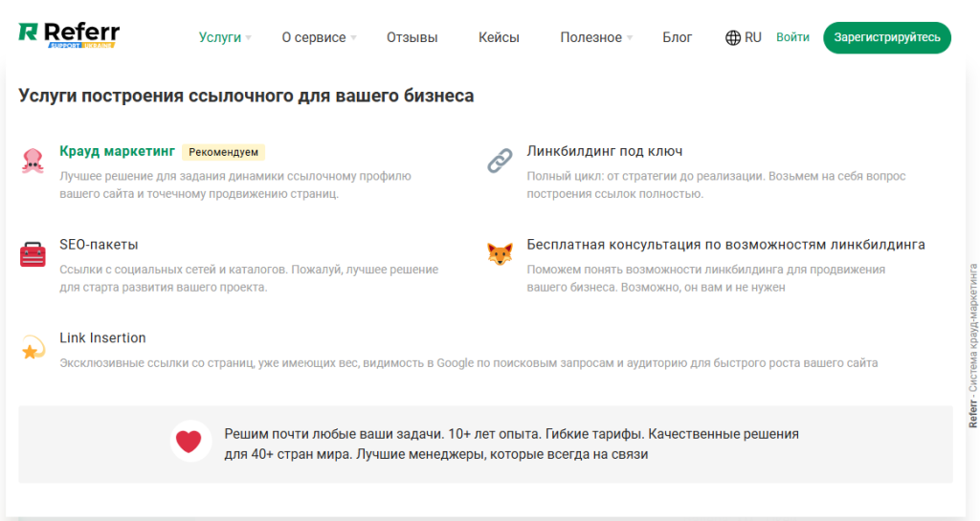980x521 pixels.
Task: Click the globe language icon
Action: (x=733, y=38)
